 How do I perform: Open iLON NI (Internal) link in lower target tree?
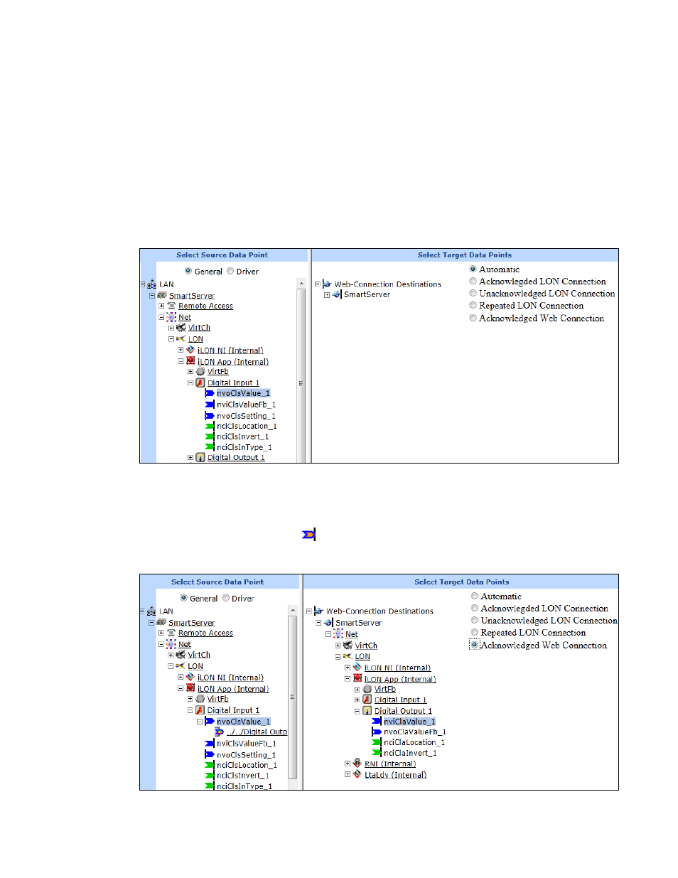[397, 668]
